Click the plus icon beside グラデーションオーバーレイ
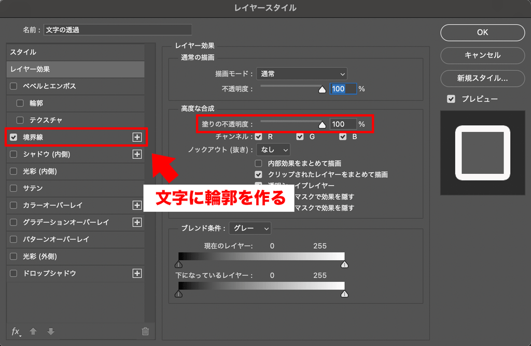Image resolution: width=531 pixels, height=346 pixels. point(137,222)
